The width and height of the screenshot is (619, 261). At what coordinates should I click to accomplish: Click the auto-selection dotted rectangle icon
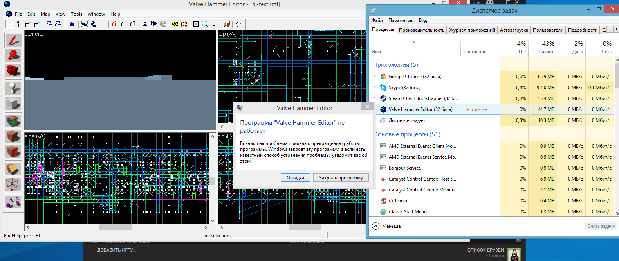(x=205, y=24)
